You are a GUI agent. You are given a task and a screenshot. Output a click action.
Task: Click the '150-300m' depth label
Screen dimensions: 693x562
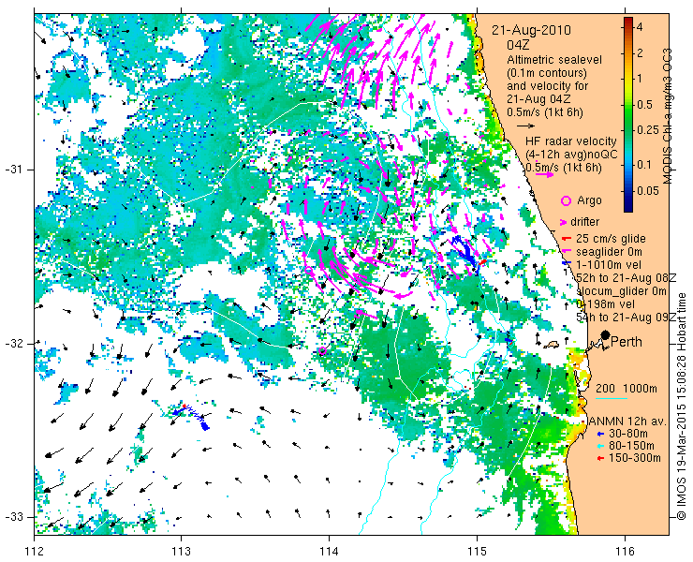635,459
